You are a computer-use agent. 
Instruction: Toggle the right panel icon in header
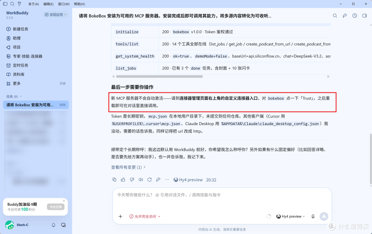click(x=364, y=16)
